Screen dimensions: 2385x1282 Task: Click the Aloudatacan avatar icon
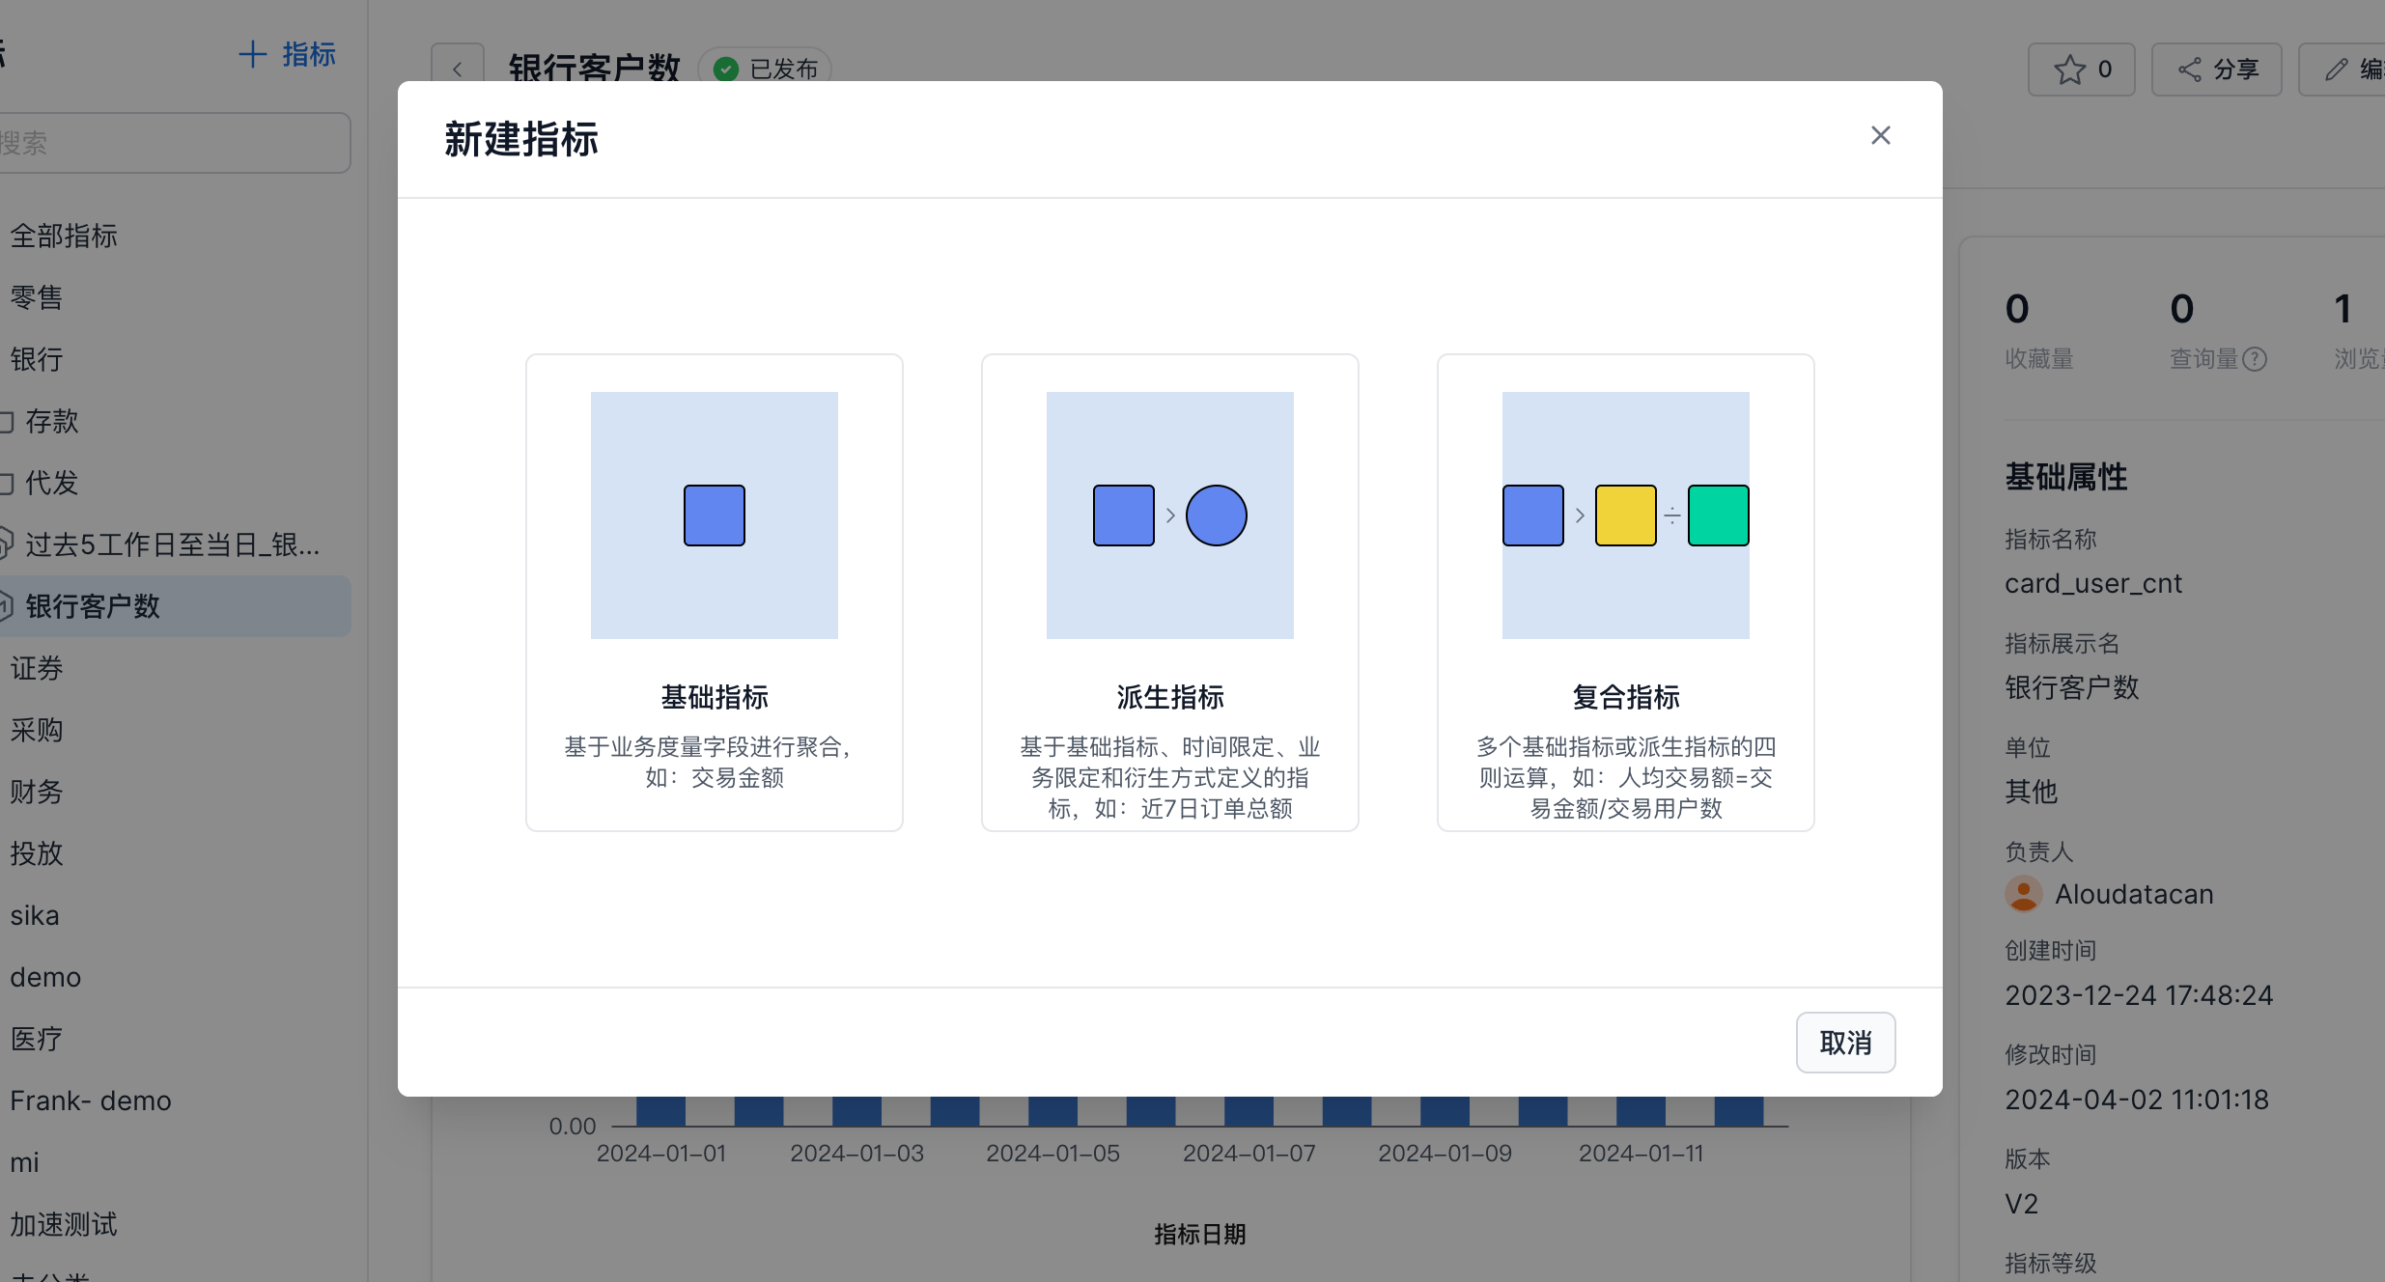pos(2023,894)
